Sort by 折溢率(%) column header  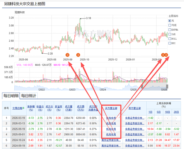[x=59, y=108]
